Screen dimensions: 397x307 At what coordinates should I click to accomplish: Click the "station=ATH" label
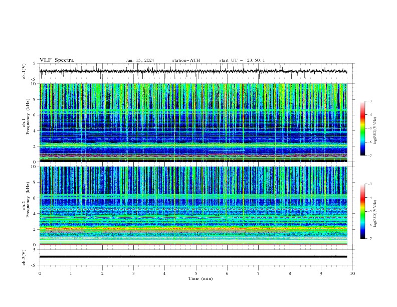tap(186, 60)
